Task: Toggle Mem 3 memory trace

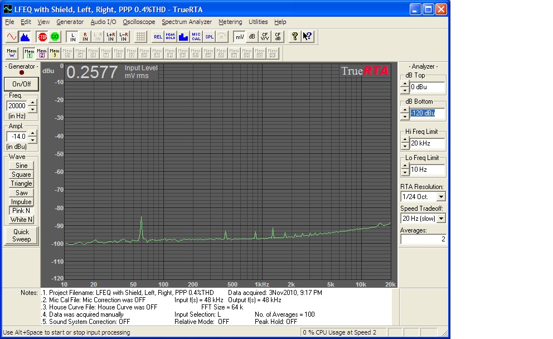Action: coord(54,54)
